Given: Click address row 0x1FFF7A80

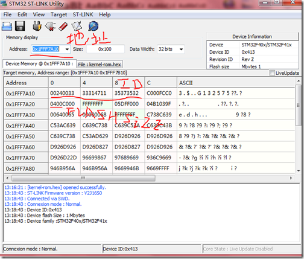Looking at the screenshot, I should (x=26, y=168).
